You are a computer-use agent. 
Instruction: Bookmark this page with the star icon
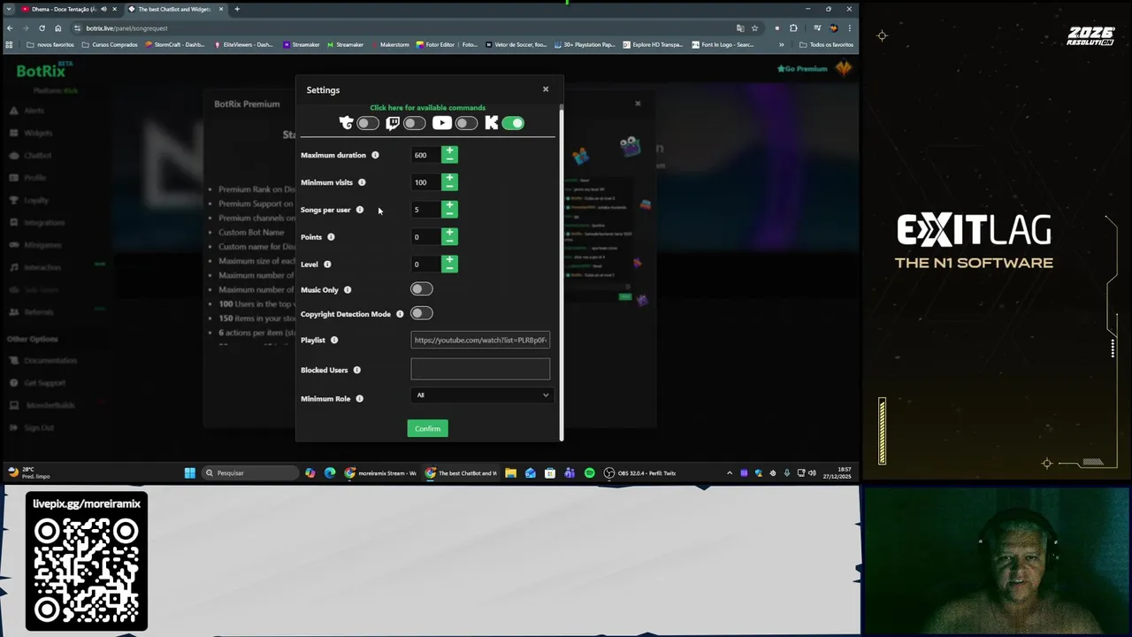click(754, 28)
